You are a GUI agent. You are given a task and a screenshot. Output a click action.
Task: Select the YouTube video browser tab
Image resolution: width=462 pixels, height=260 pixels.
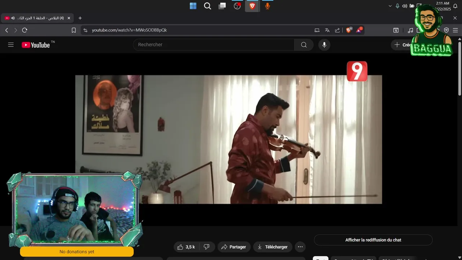[38, 18]
